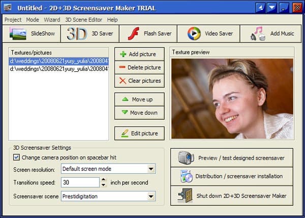Click Distribution / screensaver installation button
Screen dimensions: 305x218
232,176
